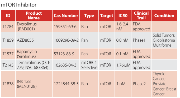The width and height of the screenshot is (180, 98).
Task: Open the INK 128 (MLN0128) entry
Action: click(27, 84)
